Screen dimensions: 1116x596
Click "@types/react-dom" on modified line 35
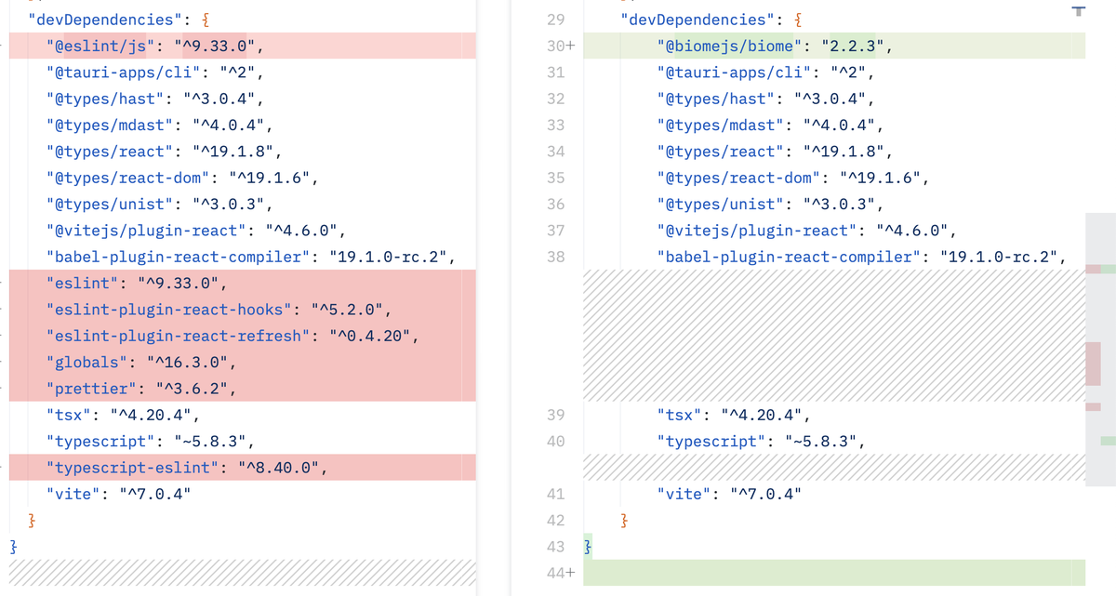(737, 178)
